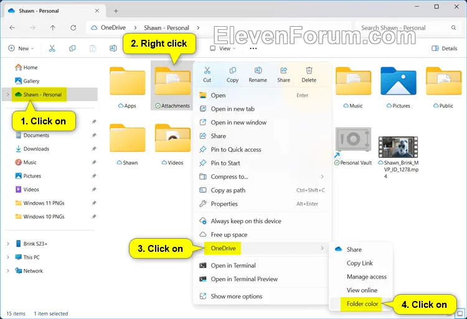Expand Network in navigation pane
This screenshot has height=319, width=467.
click(8, 271)
